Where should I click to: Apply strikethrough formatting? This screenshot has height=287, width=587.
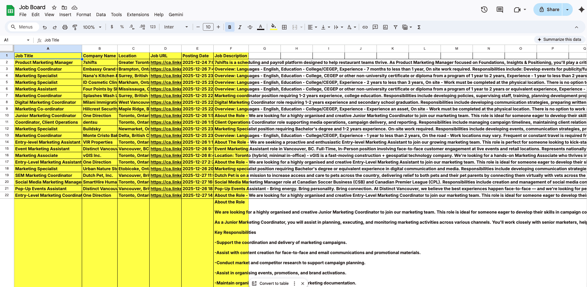[x=250, y=27]
